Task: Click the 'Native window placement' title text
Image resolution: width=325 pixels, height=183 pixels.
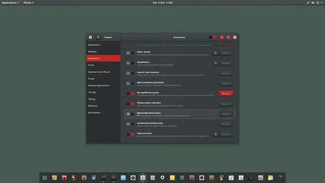Action: coord(150,82)
